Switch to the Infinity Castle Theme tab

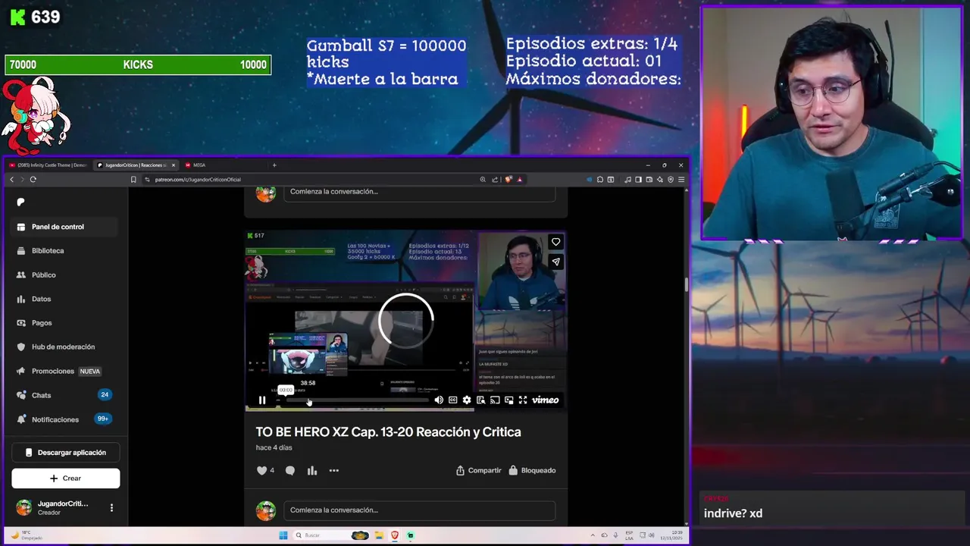coord(49,165)
